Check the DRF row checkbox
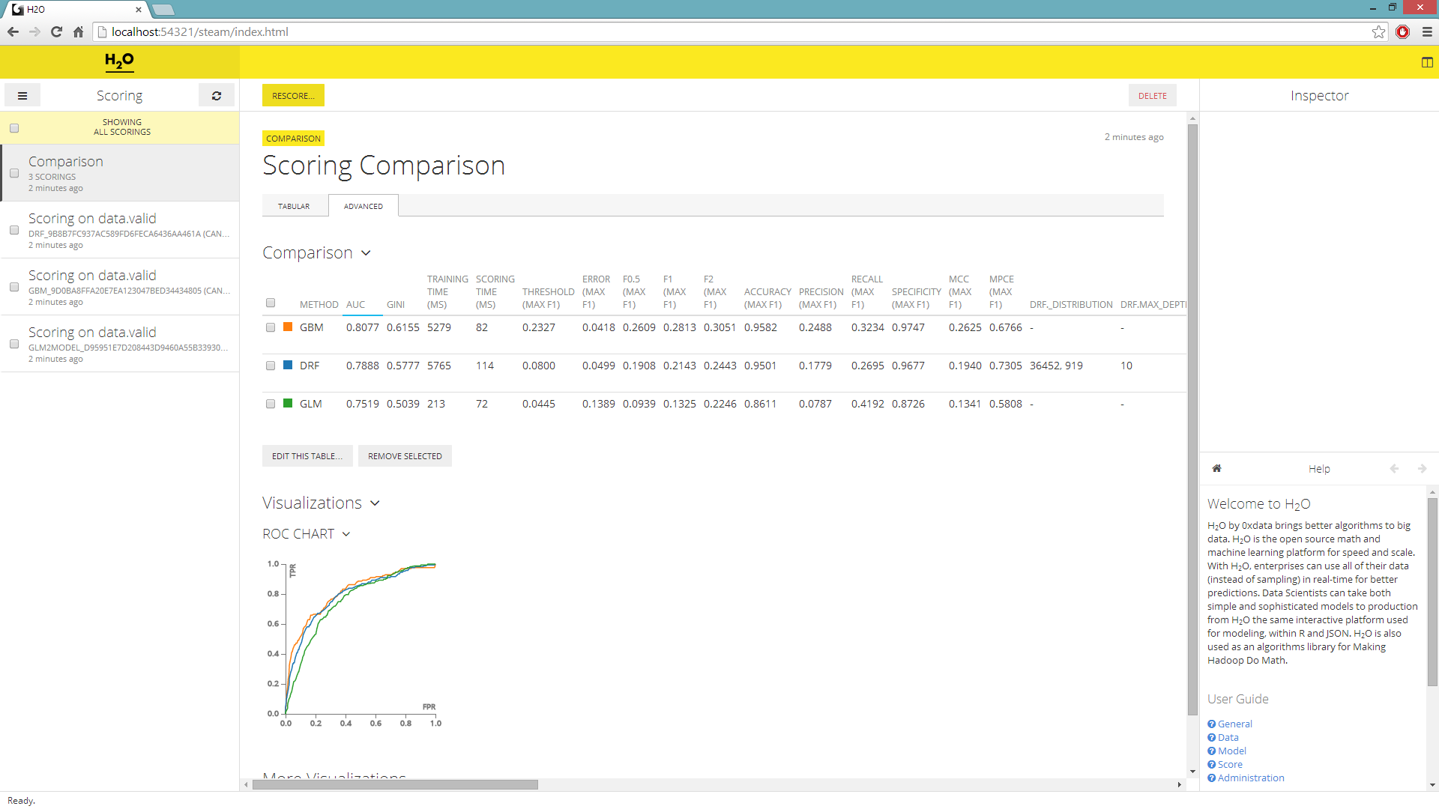Viewport: 1439px width, 809px height. [x=271, y=366]
